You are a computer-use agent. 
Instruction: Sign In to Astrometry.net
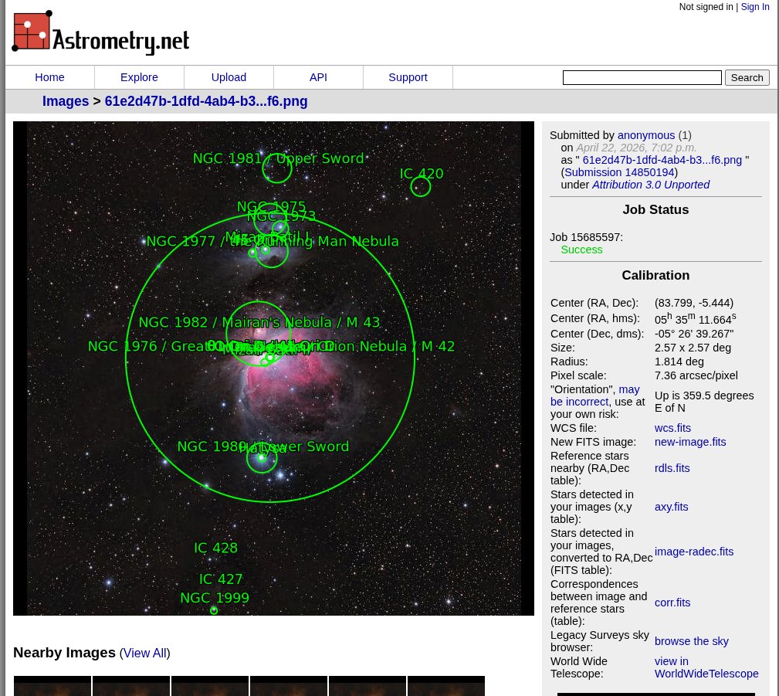click(754, 7)
